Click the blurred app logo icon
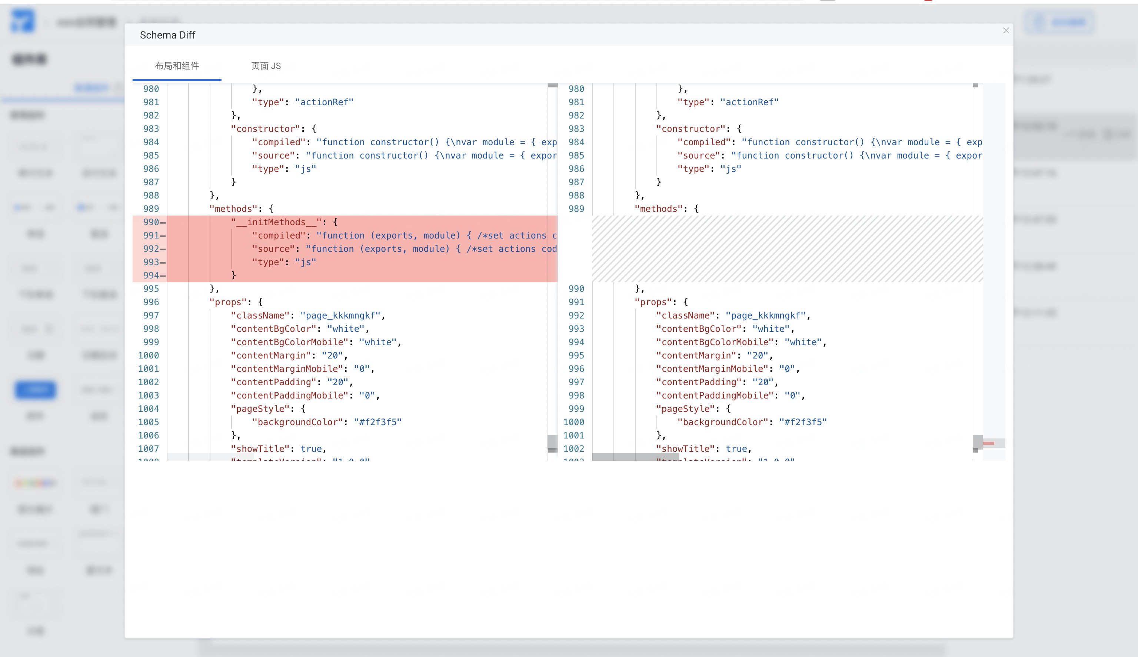Screen dimensions: 1138x657 23,21
